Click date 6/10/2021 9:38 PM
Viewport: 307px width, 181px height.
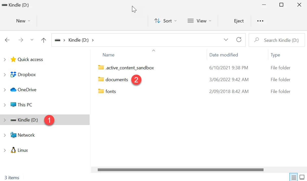click(x=229, y=68)
